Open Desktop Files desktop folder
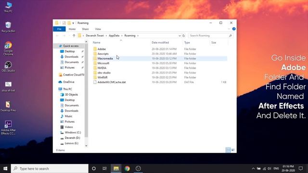308x173 pixels. [8, 107]
